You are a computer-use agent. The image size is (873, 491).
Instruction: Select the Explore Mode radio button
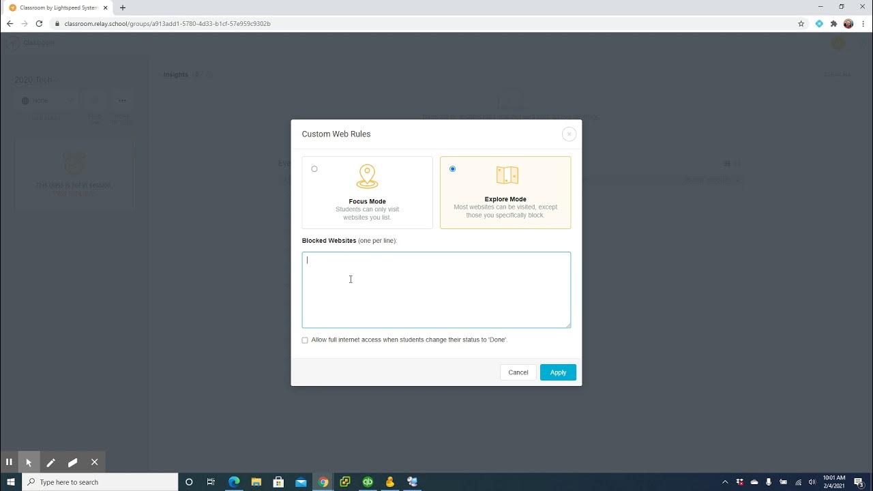[452, 169]
